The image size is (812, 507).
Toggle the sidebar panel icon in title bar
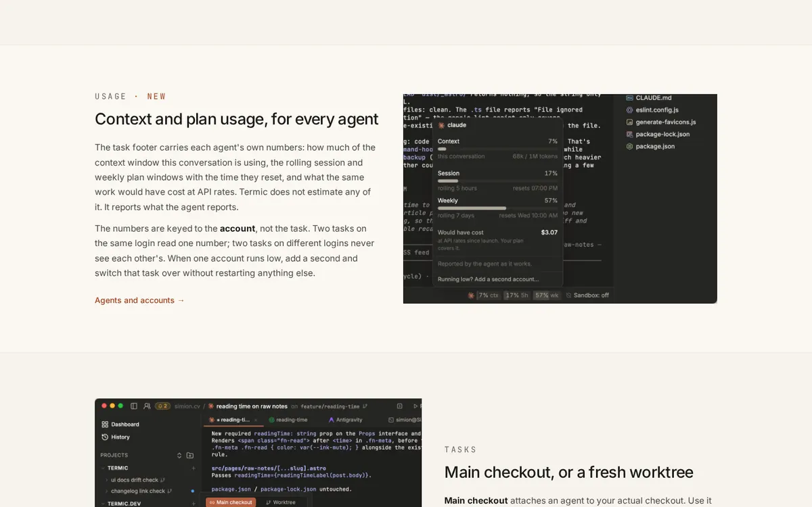(134, 406)
